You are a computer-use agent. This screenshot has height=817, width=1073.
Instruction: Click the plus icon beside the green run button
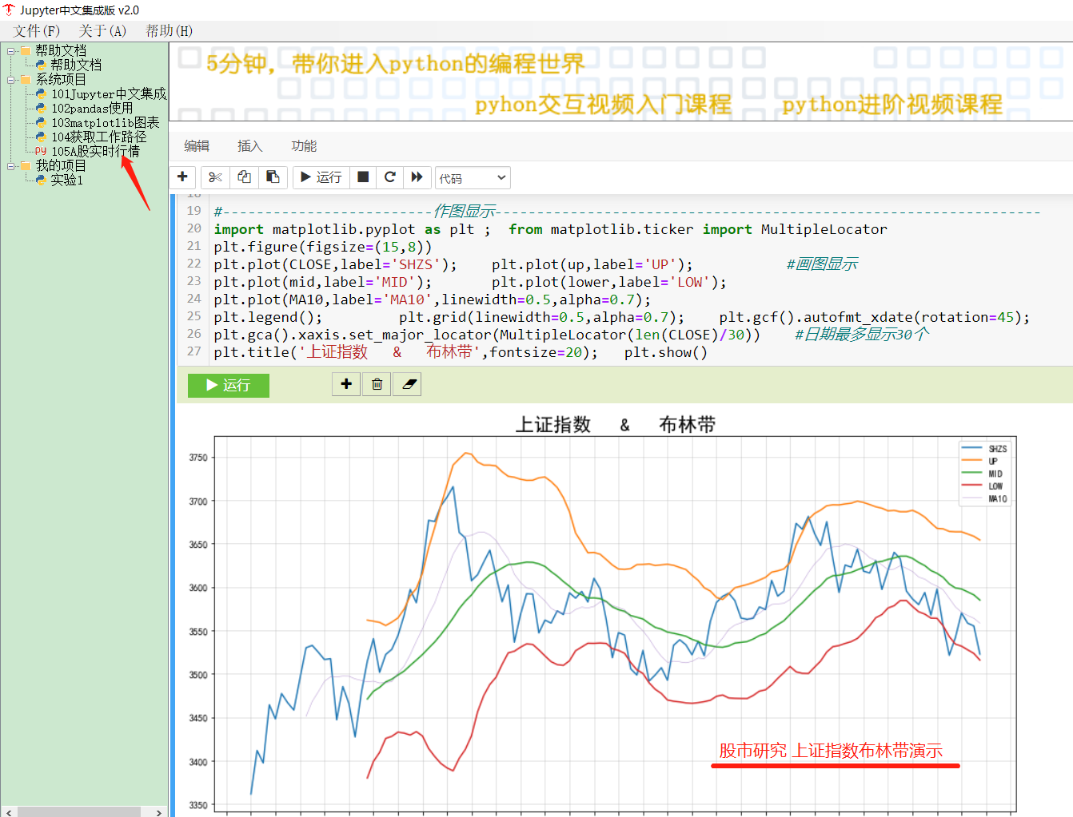346,384
